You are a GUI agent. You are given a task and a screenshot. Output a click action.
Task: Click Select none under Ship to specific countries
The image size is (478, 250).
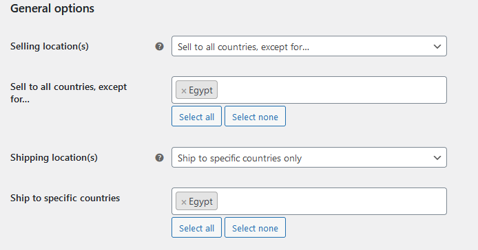255,227
